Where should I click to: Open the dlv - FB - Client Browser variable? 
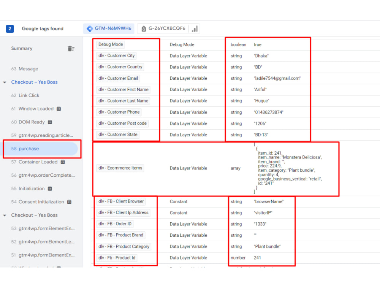[x=121, y=201]
